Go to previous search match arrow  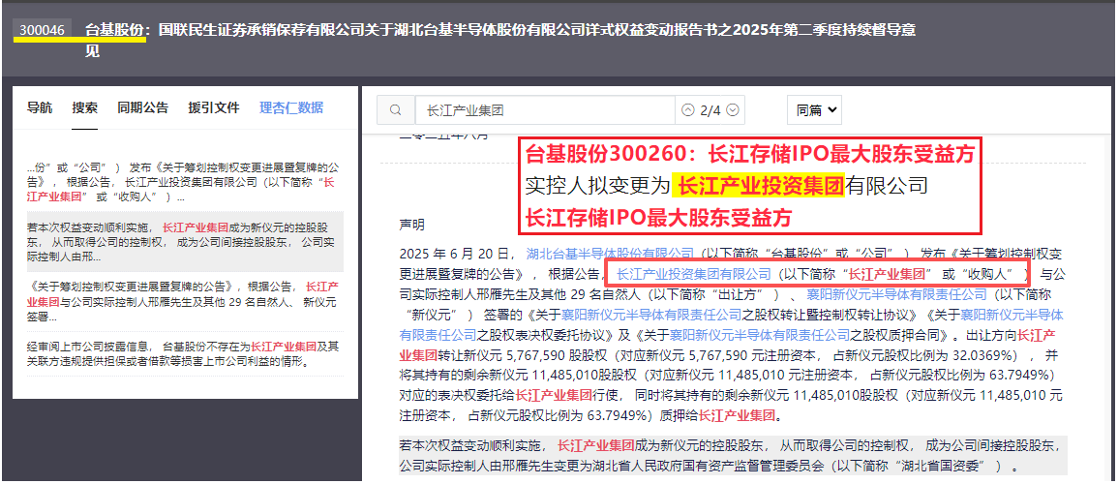pyautogui.click(x=687, y=110)
